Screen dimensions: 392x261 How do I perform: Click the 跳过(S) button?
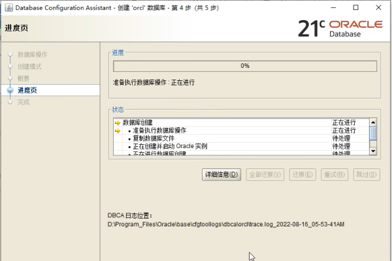tap(367, 174)
